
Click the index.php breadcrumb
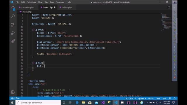(27, 12)
